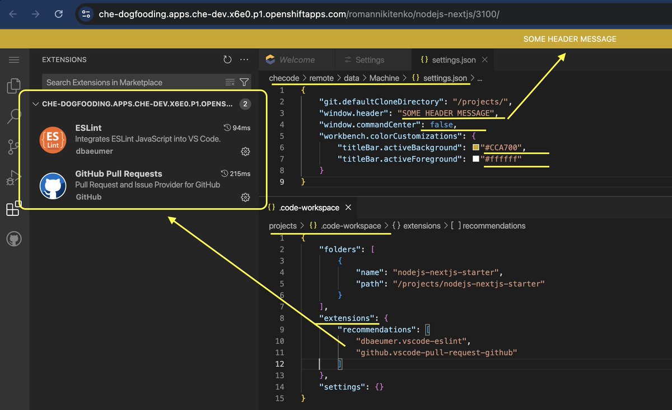Open Extensions views and more actions menu

click(244, 60)
